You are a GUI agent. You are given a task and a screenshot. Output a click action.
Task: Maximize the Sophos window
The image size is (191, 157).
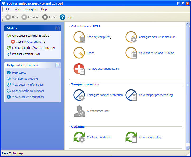point(183,3)
